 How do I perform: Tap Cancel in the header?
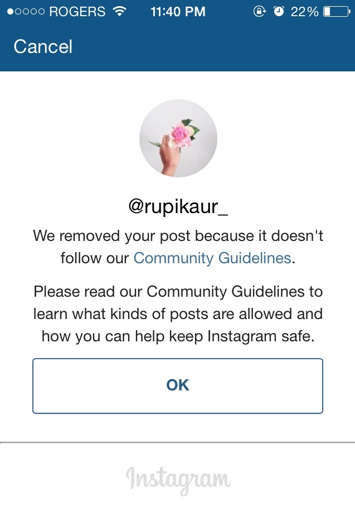pos(43,46)
